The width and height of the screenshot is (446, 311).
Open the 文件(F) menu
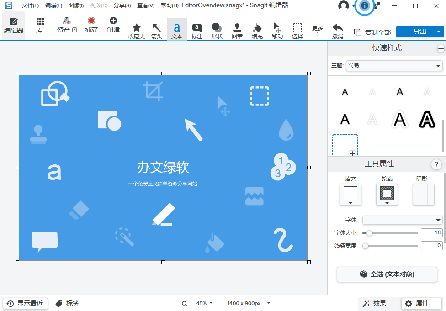click(x=30, y=5)
